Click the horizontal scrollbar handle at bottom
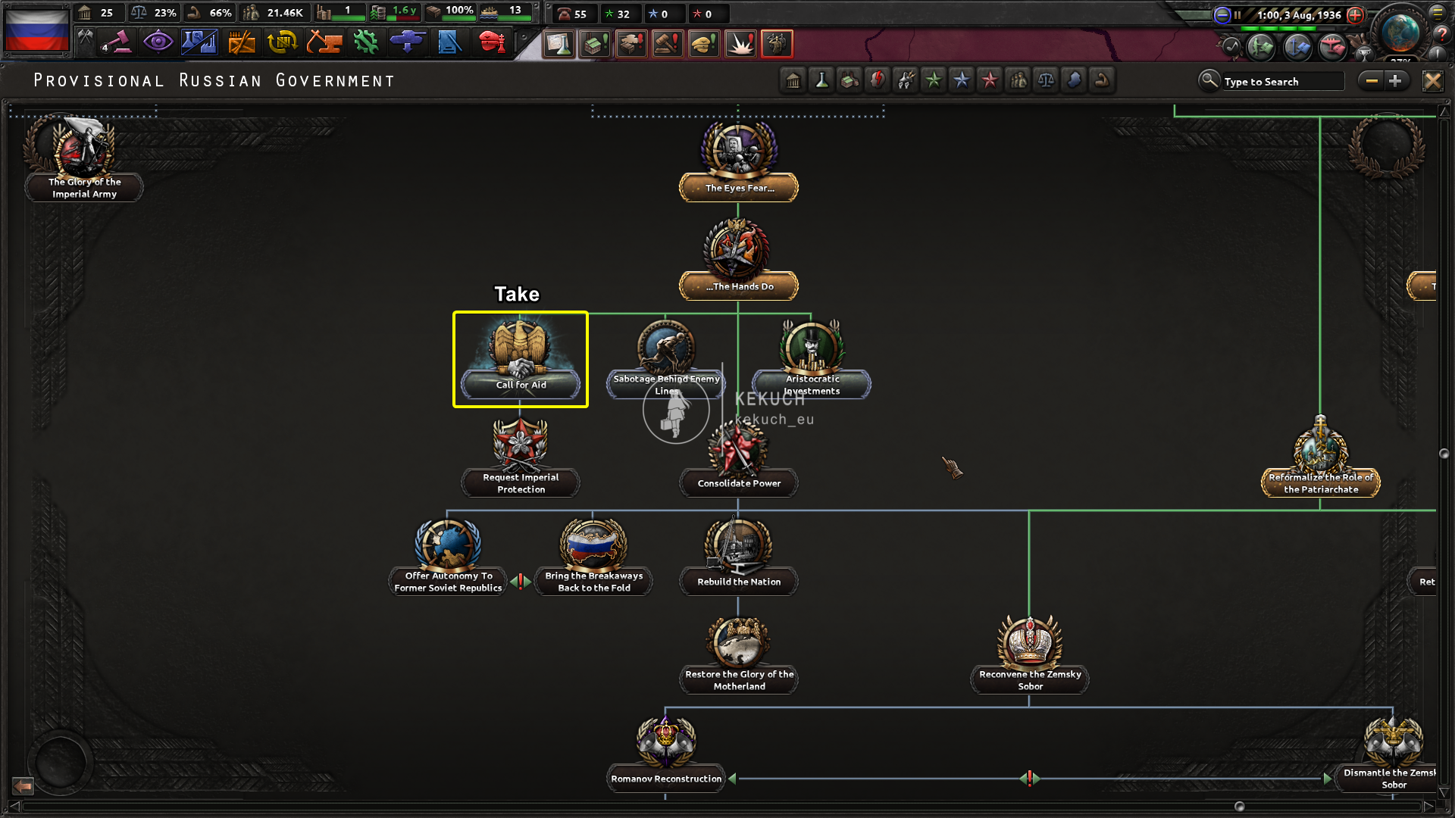1455x818 pixels. tap(1239, 806)
